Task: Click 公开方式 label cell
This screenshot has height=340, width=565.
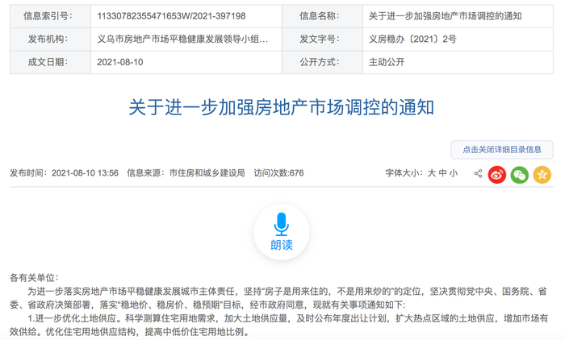Action: coord(323,62)
